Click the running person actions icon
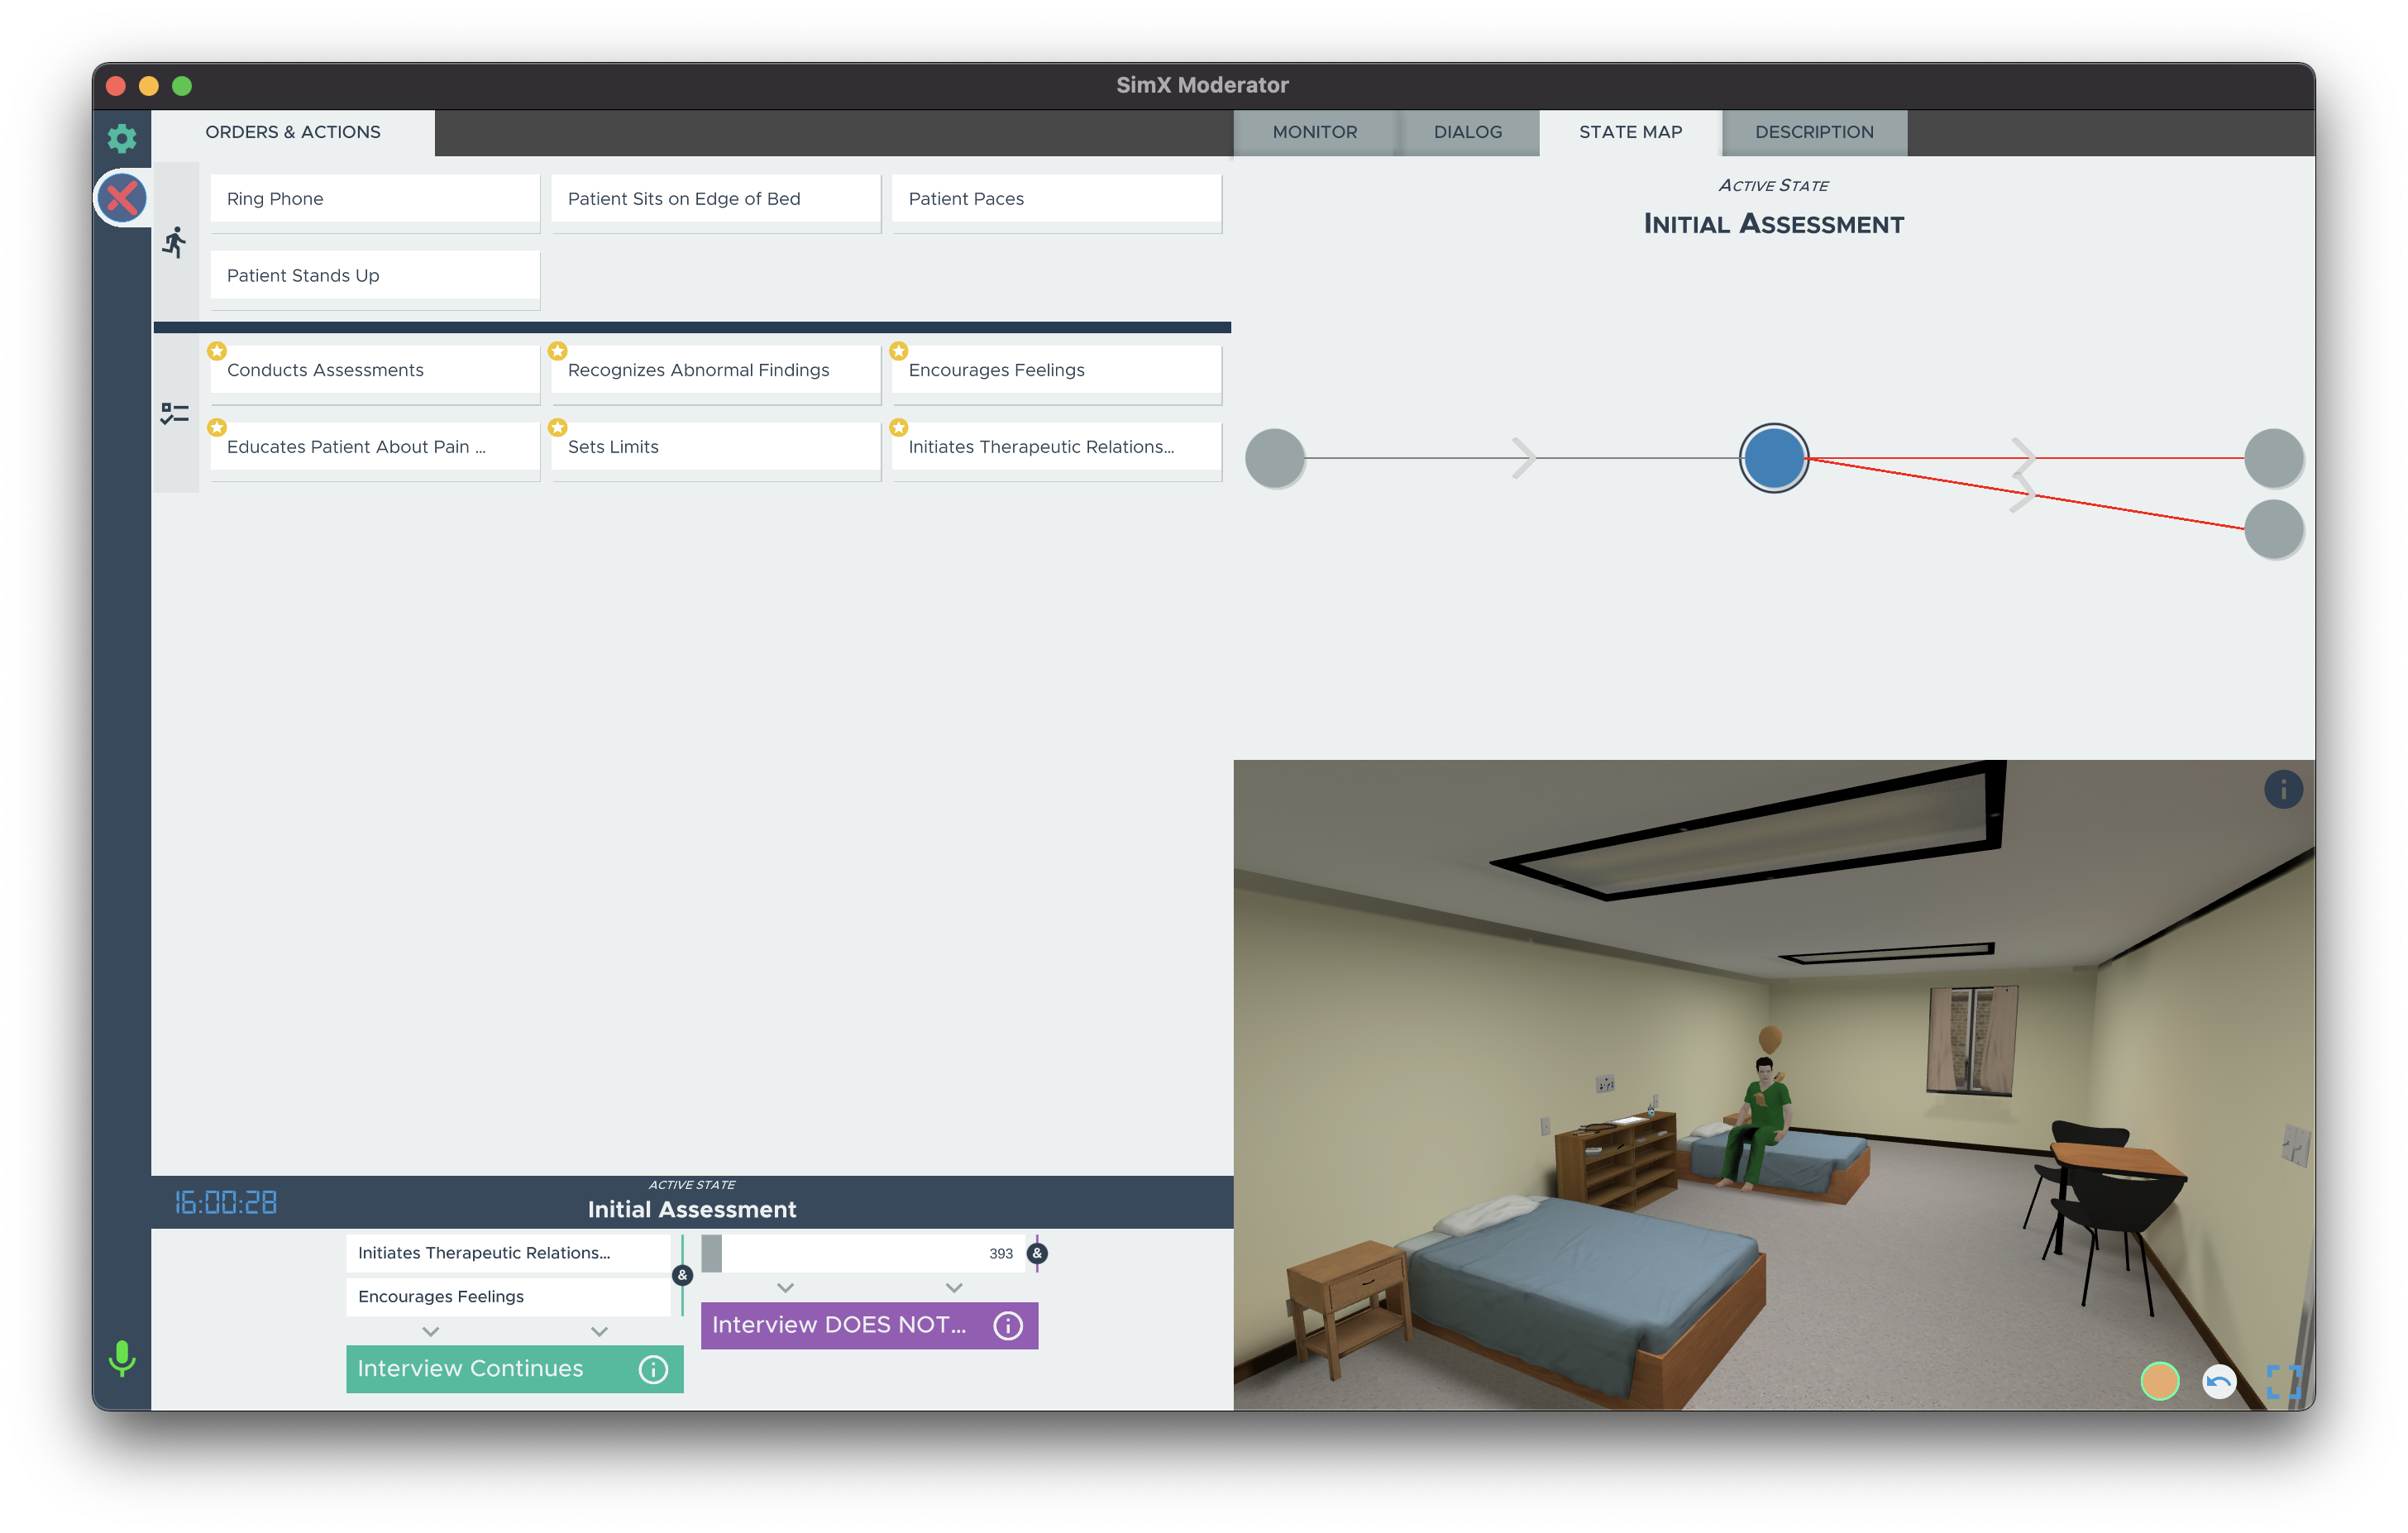 pos(175,242)
